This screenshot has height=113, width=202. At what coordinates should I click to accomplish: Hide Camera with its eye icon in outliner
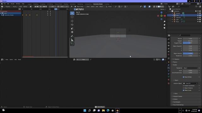[198, 13]
